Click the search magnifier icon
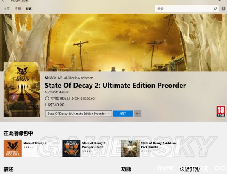This screenshot has height=174, width=227. point(215,9)
